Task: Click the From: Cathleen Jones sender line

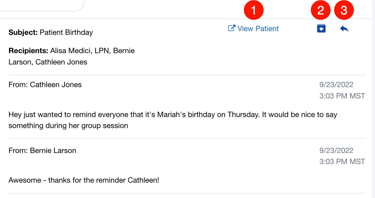Action: [45, 84]
